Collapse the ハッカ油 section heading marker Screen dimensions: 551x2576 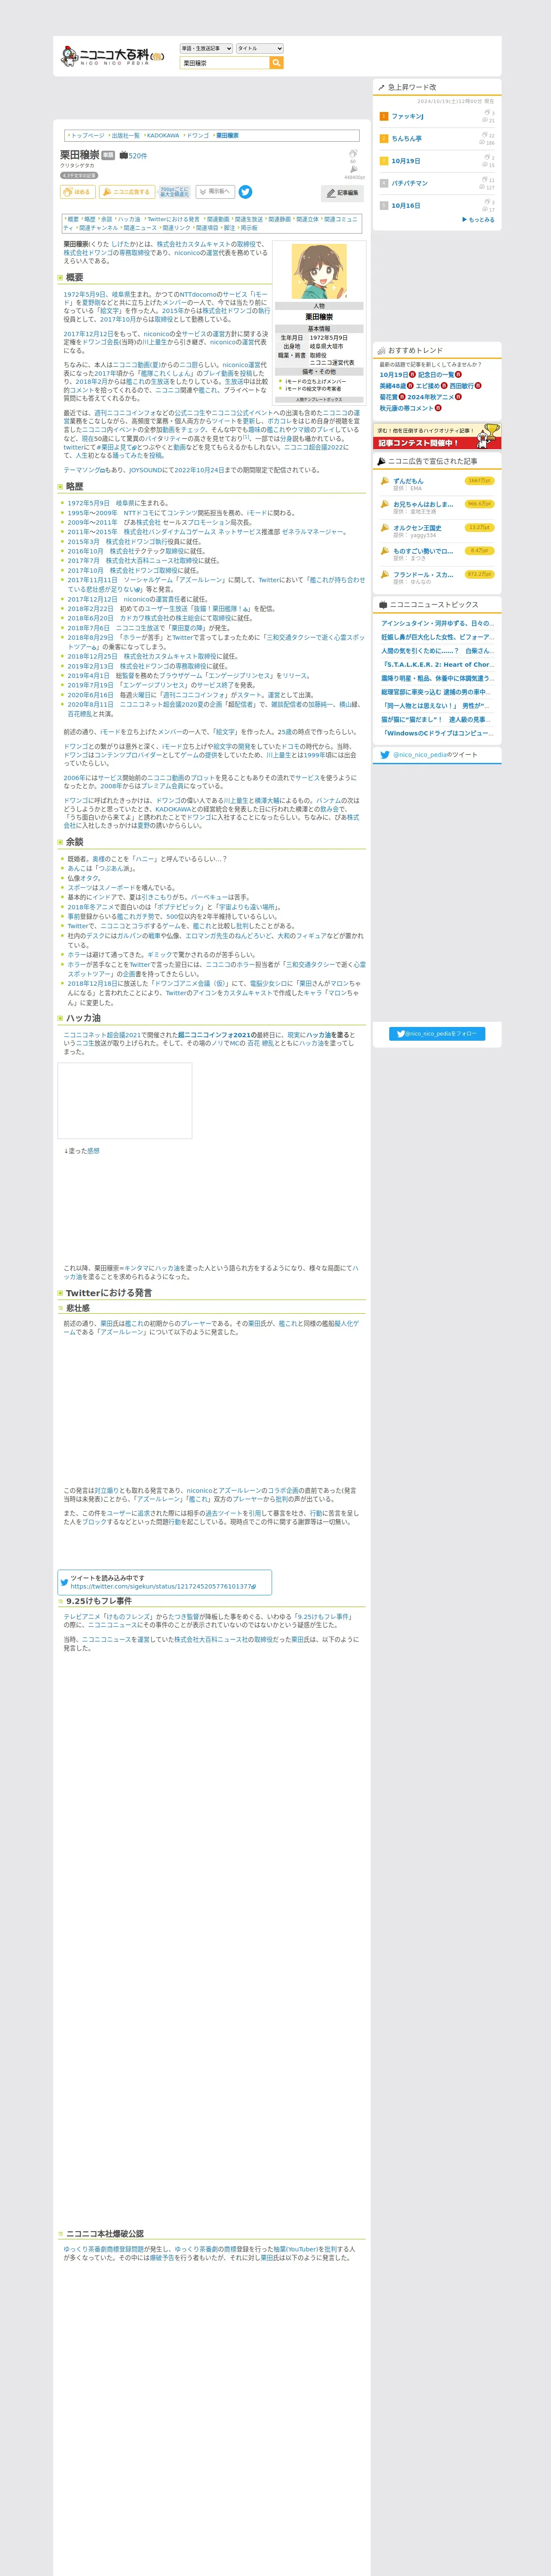click(60, 1018)
